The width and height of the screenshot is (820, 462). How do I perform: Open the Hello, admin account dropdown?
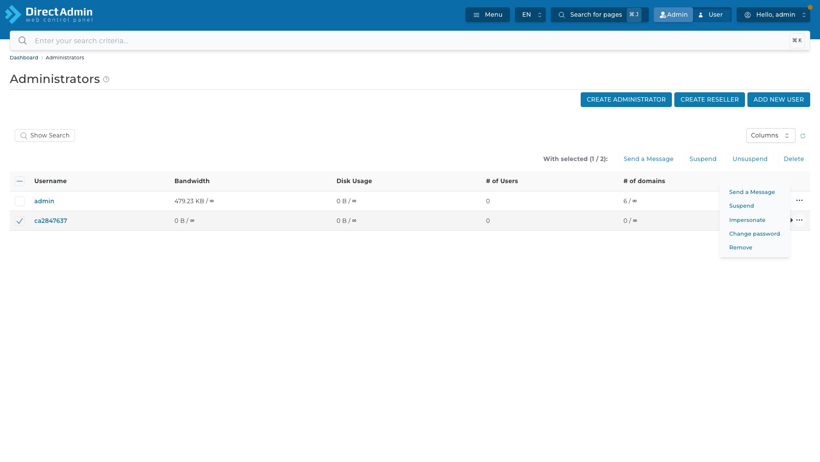click(x=773, y=15)
